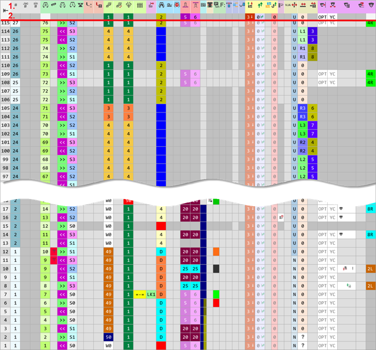Click the Jac # column header

click(25, 5)
